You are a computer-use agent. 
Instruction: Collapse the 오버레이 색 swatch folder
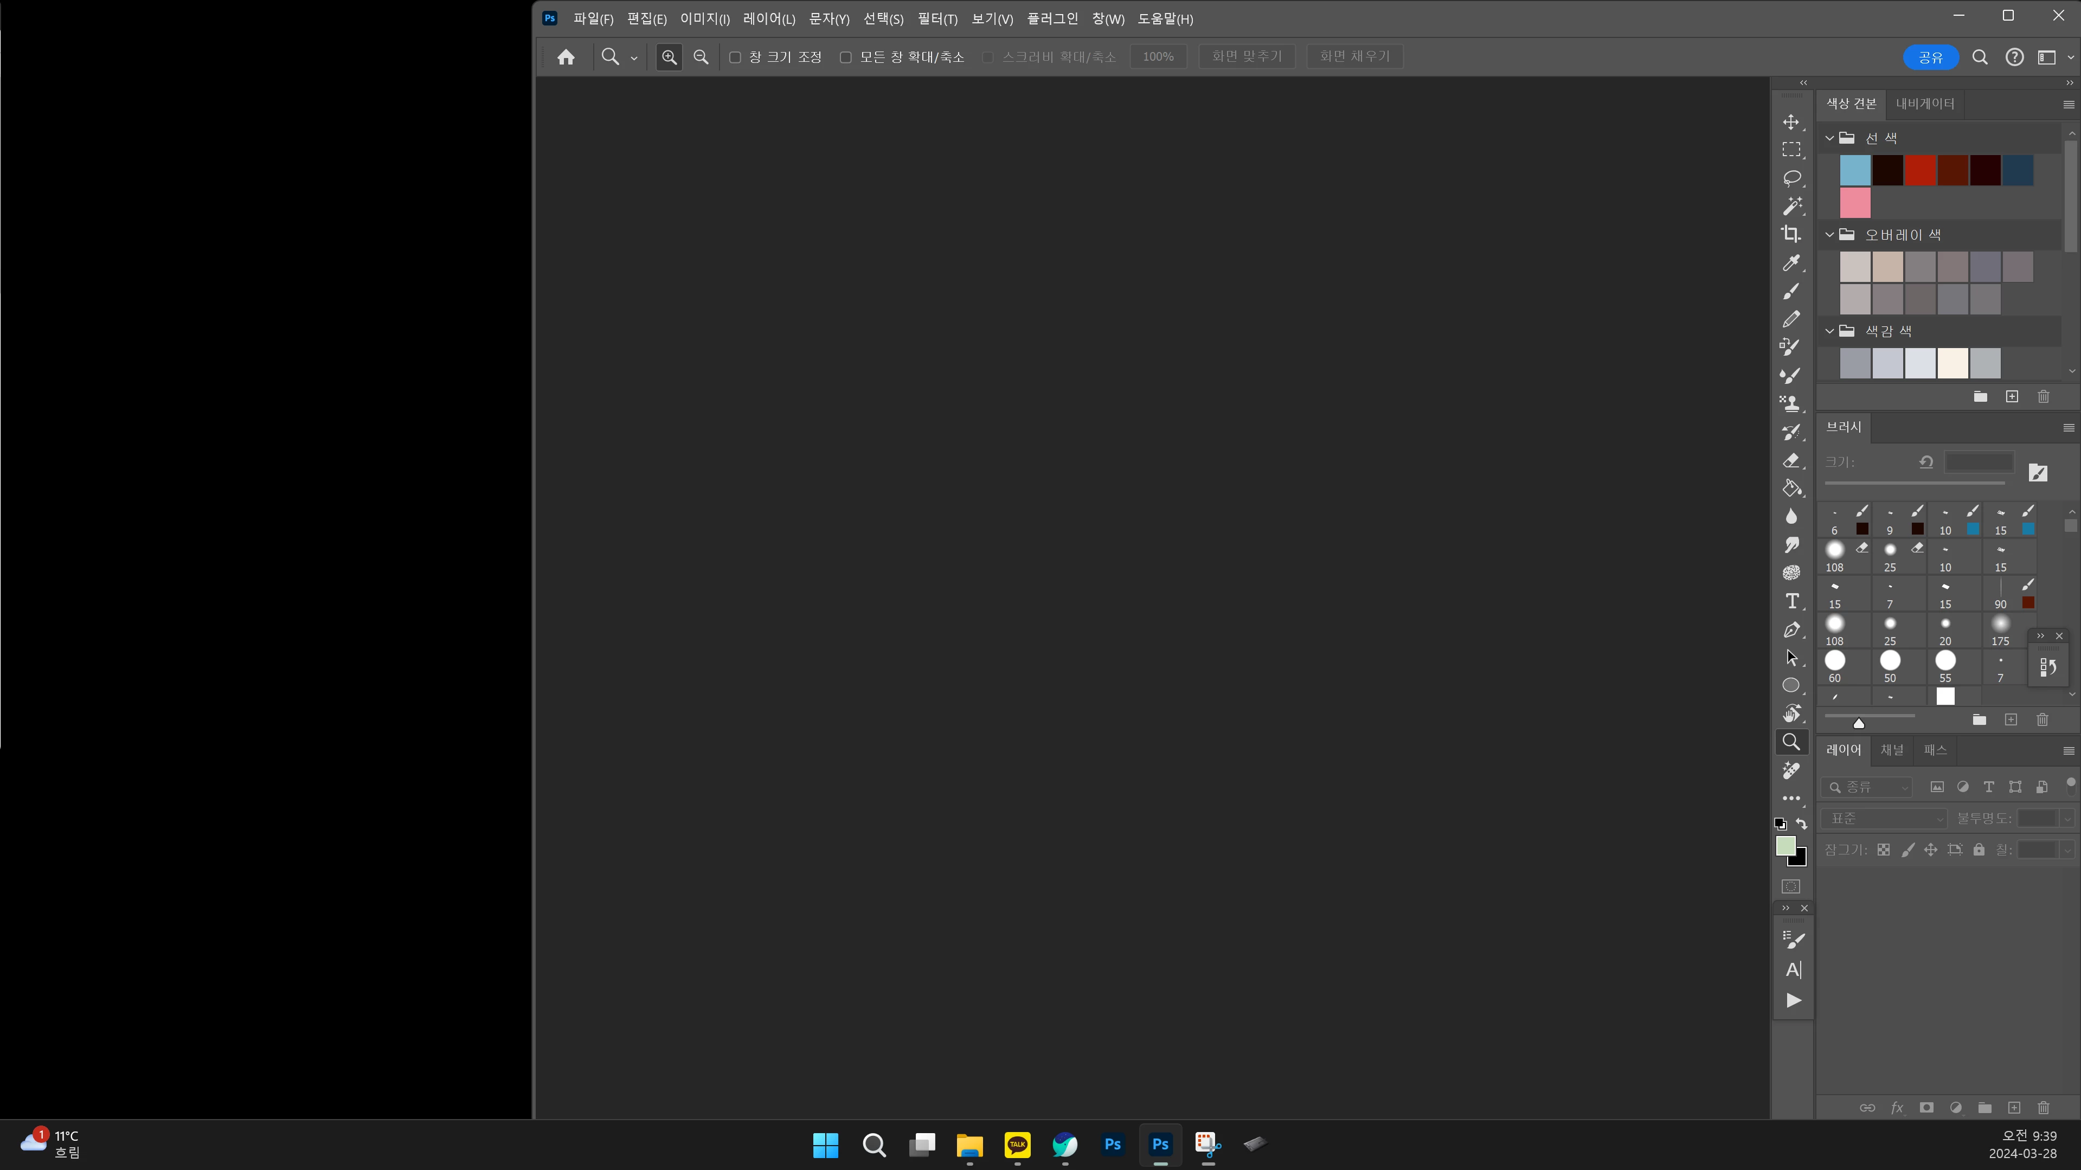1830,235
